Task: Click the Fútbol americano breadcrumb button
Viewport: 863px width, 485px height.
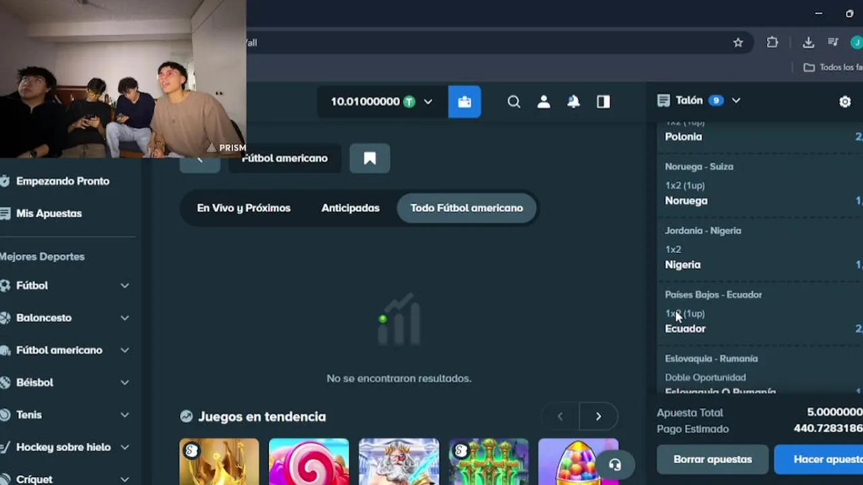Action: [x=285, y=158]
